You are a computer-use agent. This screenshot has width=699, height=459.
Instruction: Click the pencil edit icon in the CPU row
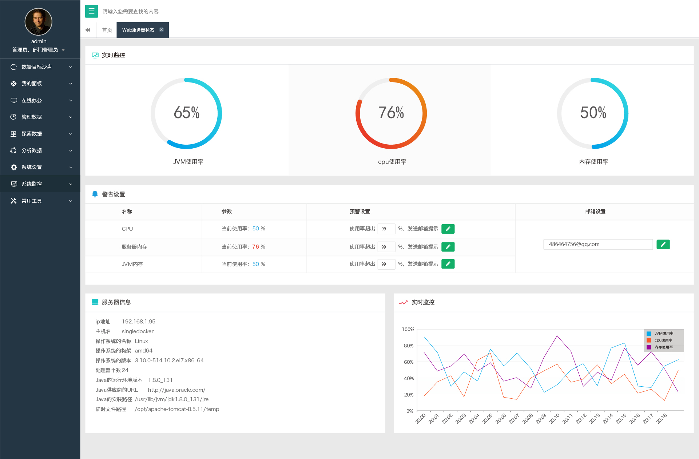[448, 229]
